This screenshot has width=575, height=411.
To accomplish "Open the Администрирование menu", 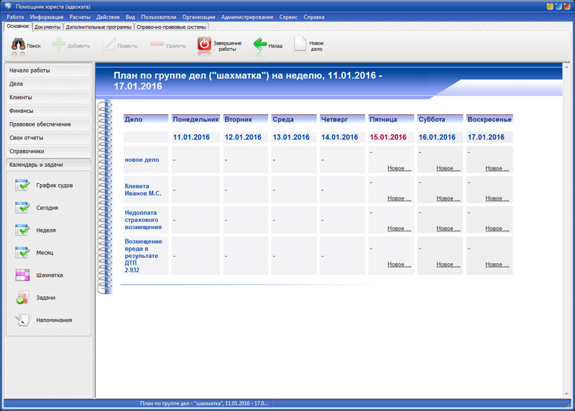I will point(247,17).
